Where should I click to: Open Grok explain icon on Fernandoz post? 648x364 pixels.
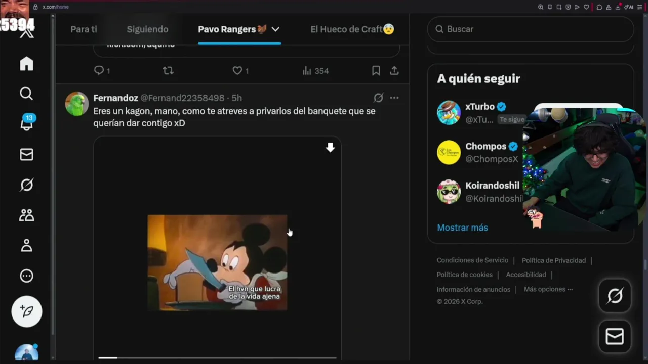click(378, 98)
